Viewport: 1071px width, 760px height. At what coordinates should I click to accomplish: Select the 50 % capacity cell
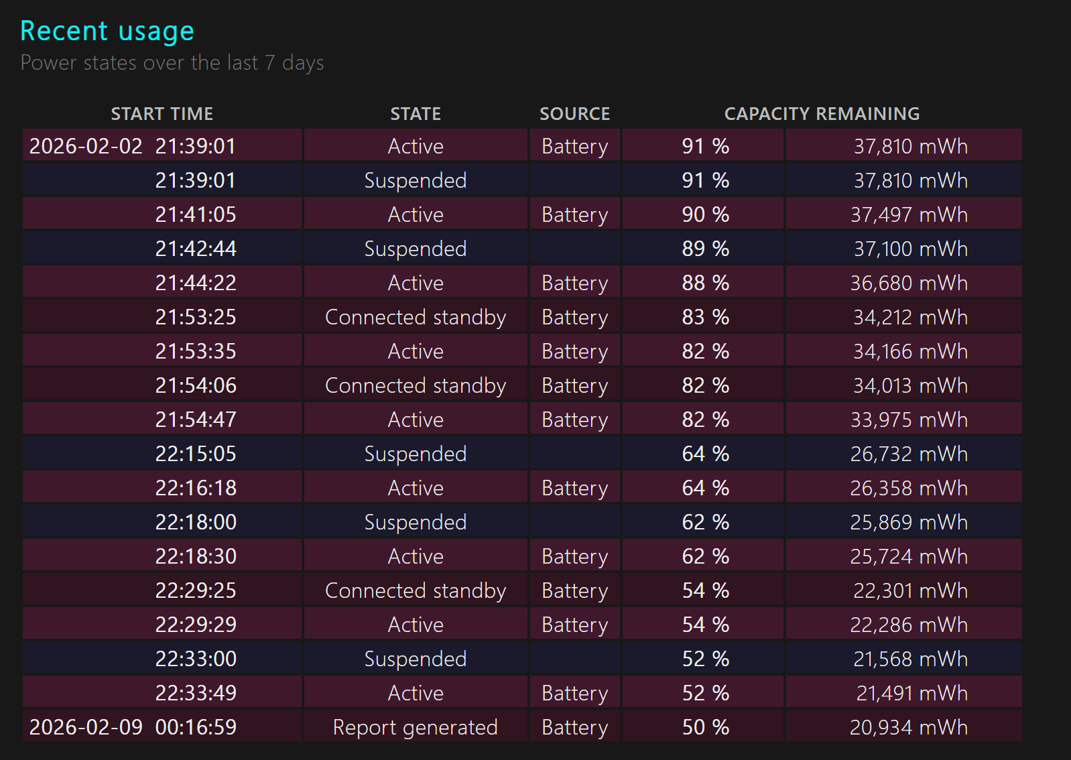coord(705,727)
